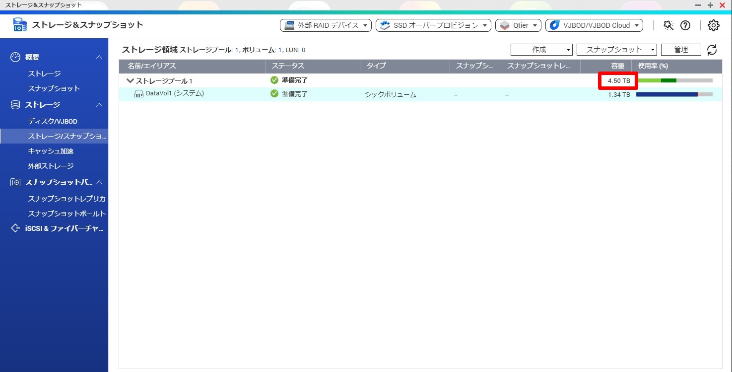Collapse the ストレージ sidebar section
The height and width of the screenshot is (372, 732).
coord(99,105)
